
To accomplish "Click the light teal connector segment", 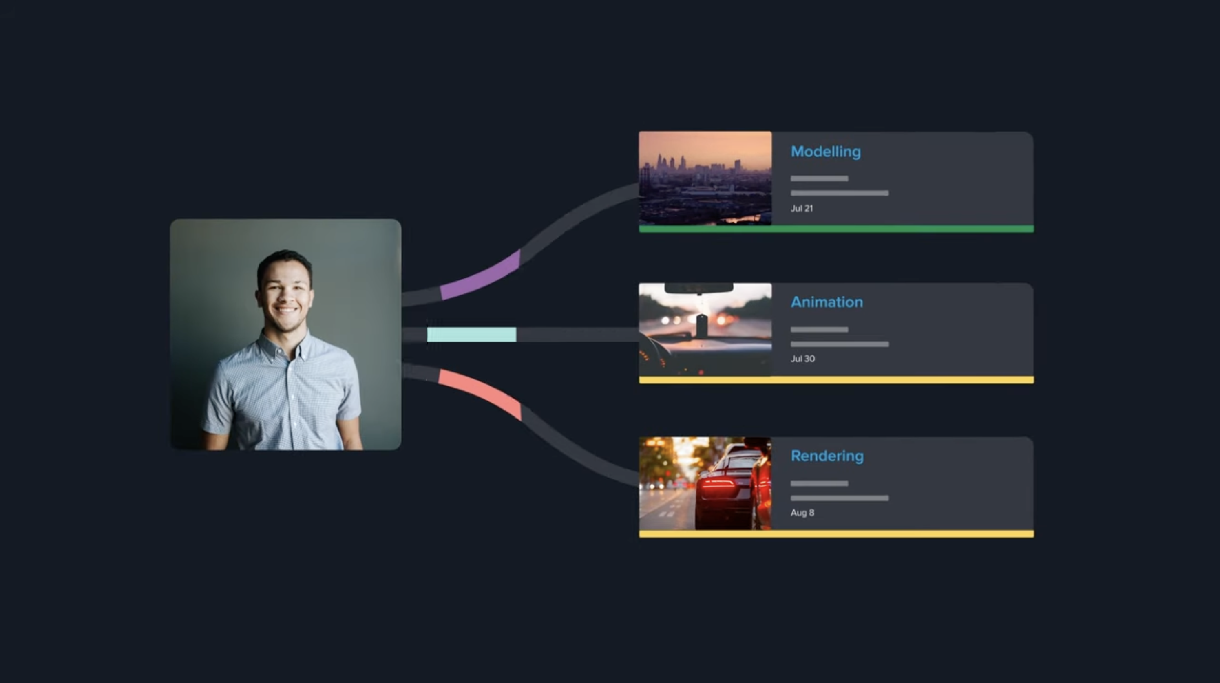I will coord(471,335).
